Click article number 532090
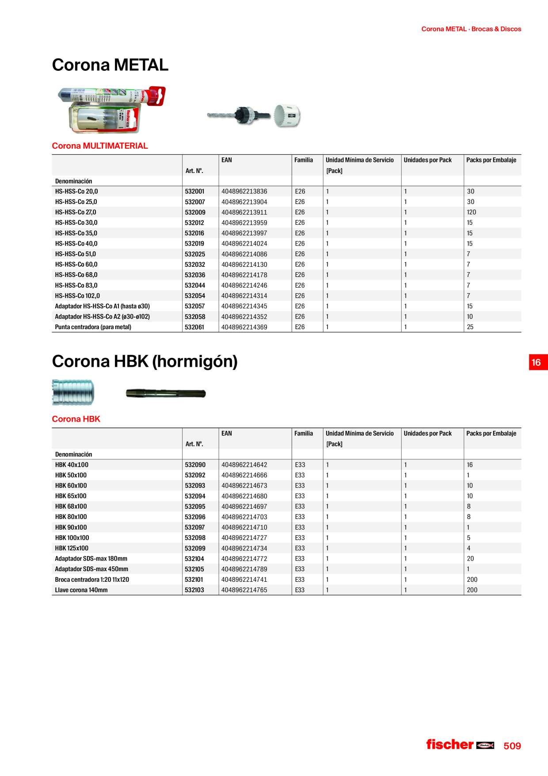This screenshot has width=548, height=776. pyautogui.click(x=195, y=465)
